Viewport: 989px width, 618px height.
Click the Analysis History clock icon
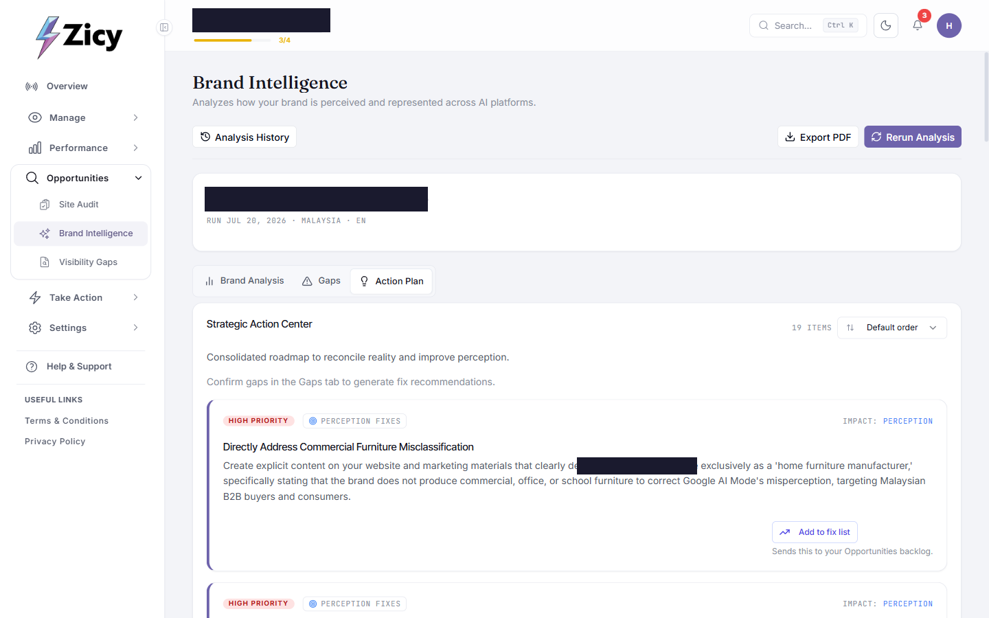point(205,137)
